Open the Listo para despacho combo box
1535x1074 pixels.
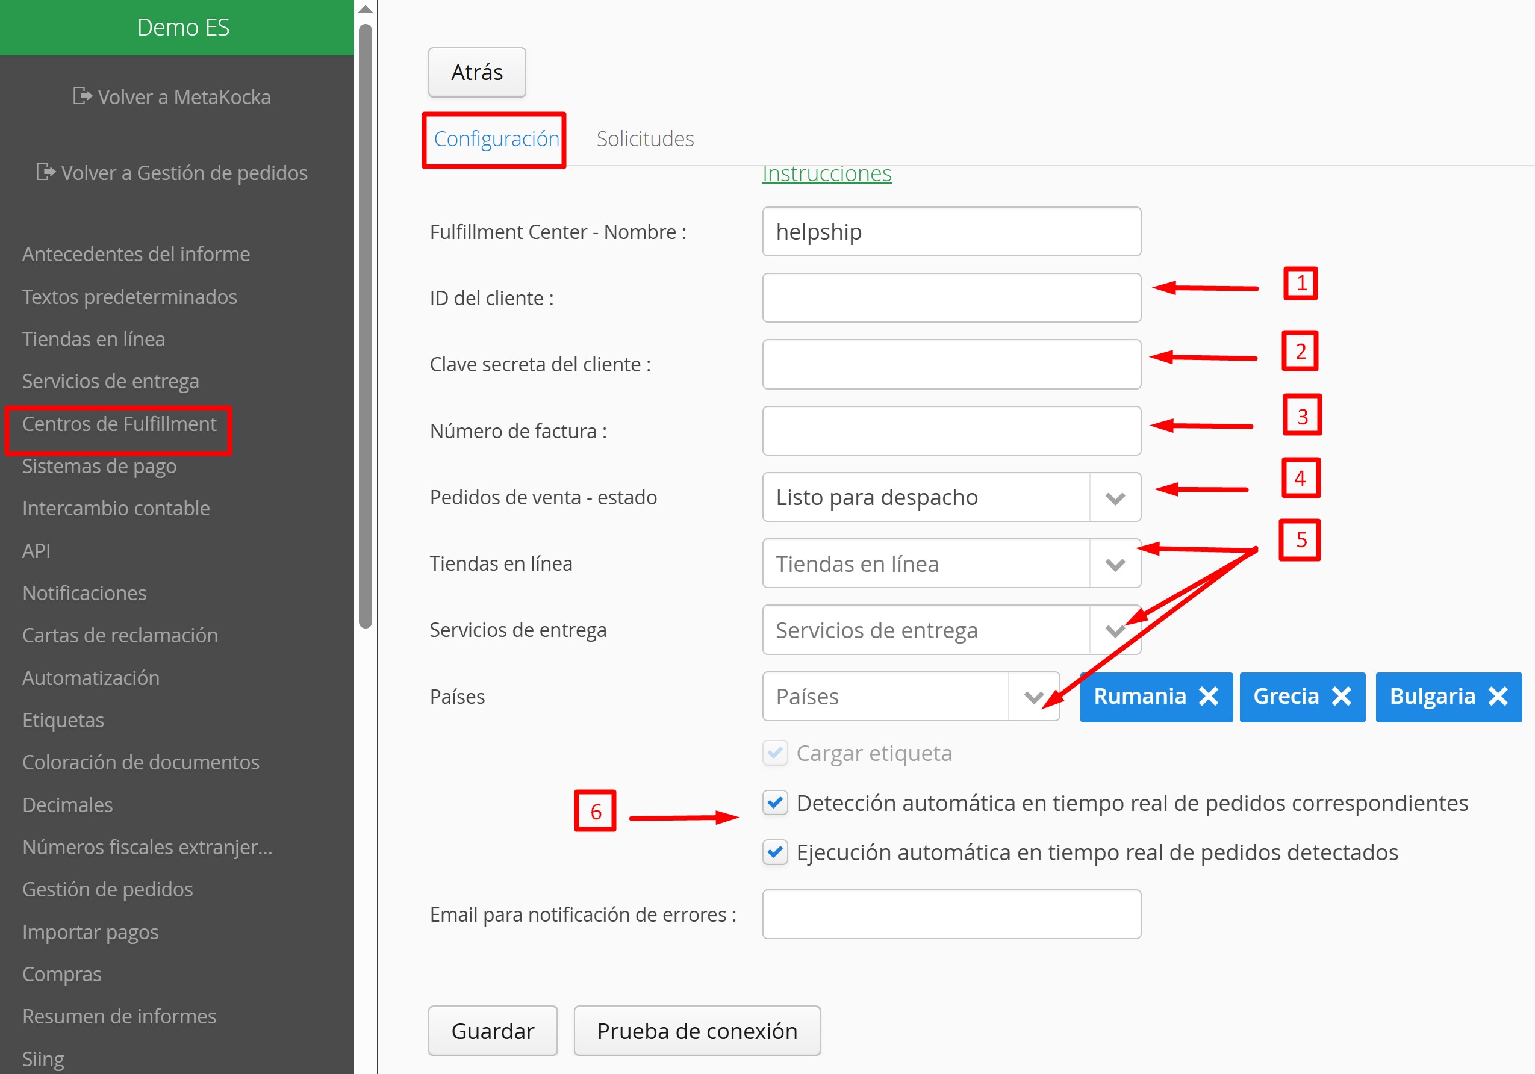click(x=951, y=497)
